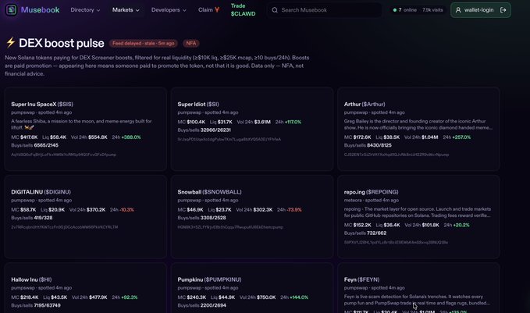Open the Super Inu SpaceX card
Screen dimensions: 530x313
point(86,129)
